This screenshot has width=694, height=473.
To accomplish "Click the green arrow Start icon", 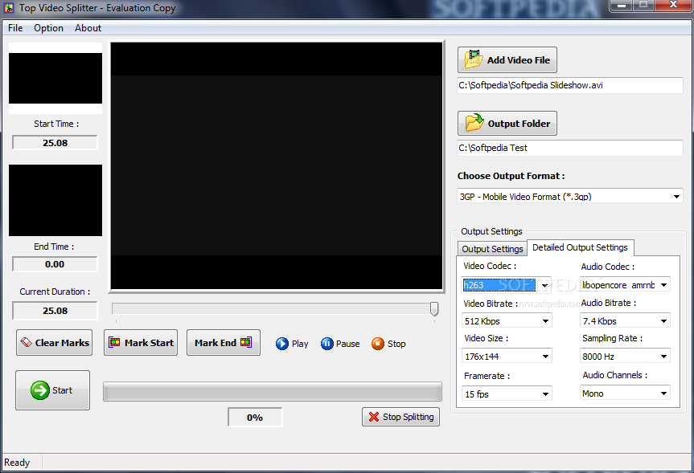I will click(40, 390).
